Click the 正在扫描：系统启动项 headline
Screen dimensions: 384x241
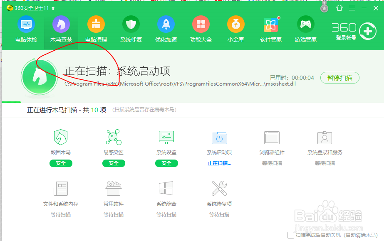pos(117,71)
